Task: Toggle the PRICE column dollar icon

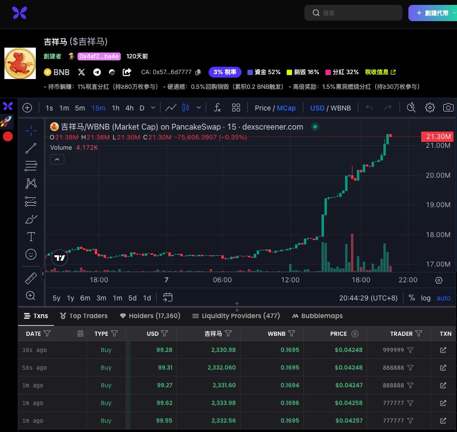Action: point(355,334)
